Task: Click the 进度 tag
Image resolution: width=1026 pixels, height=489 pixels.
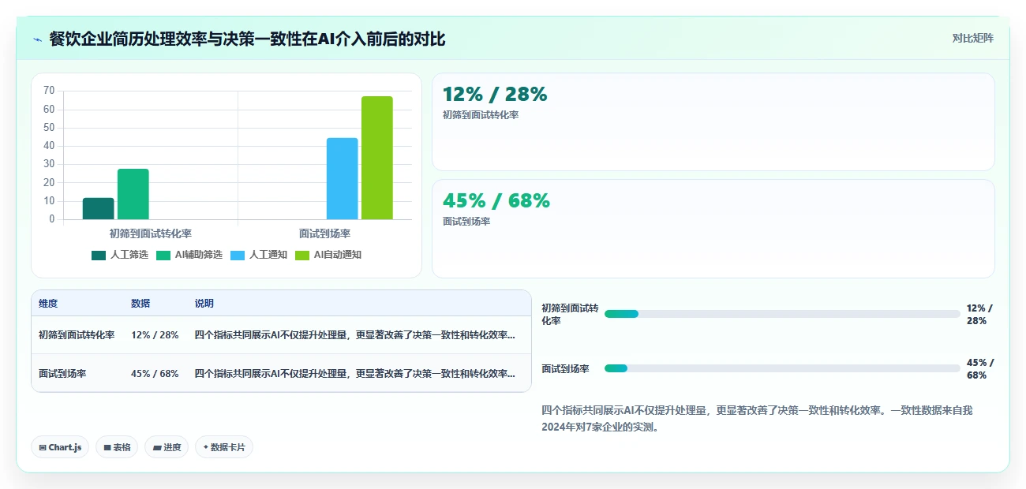Action: (167, 447)
